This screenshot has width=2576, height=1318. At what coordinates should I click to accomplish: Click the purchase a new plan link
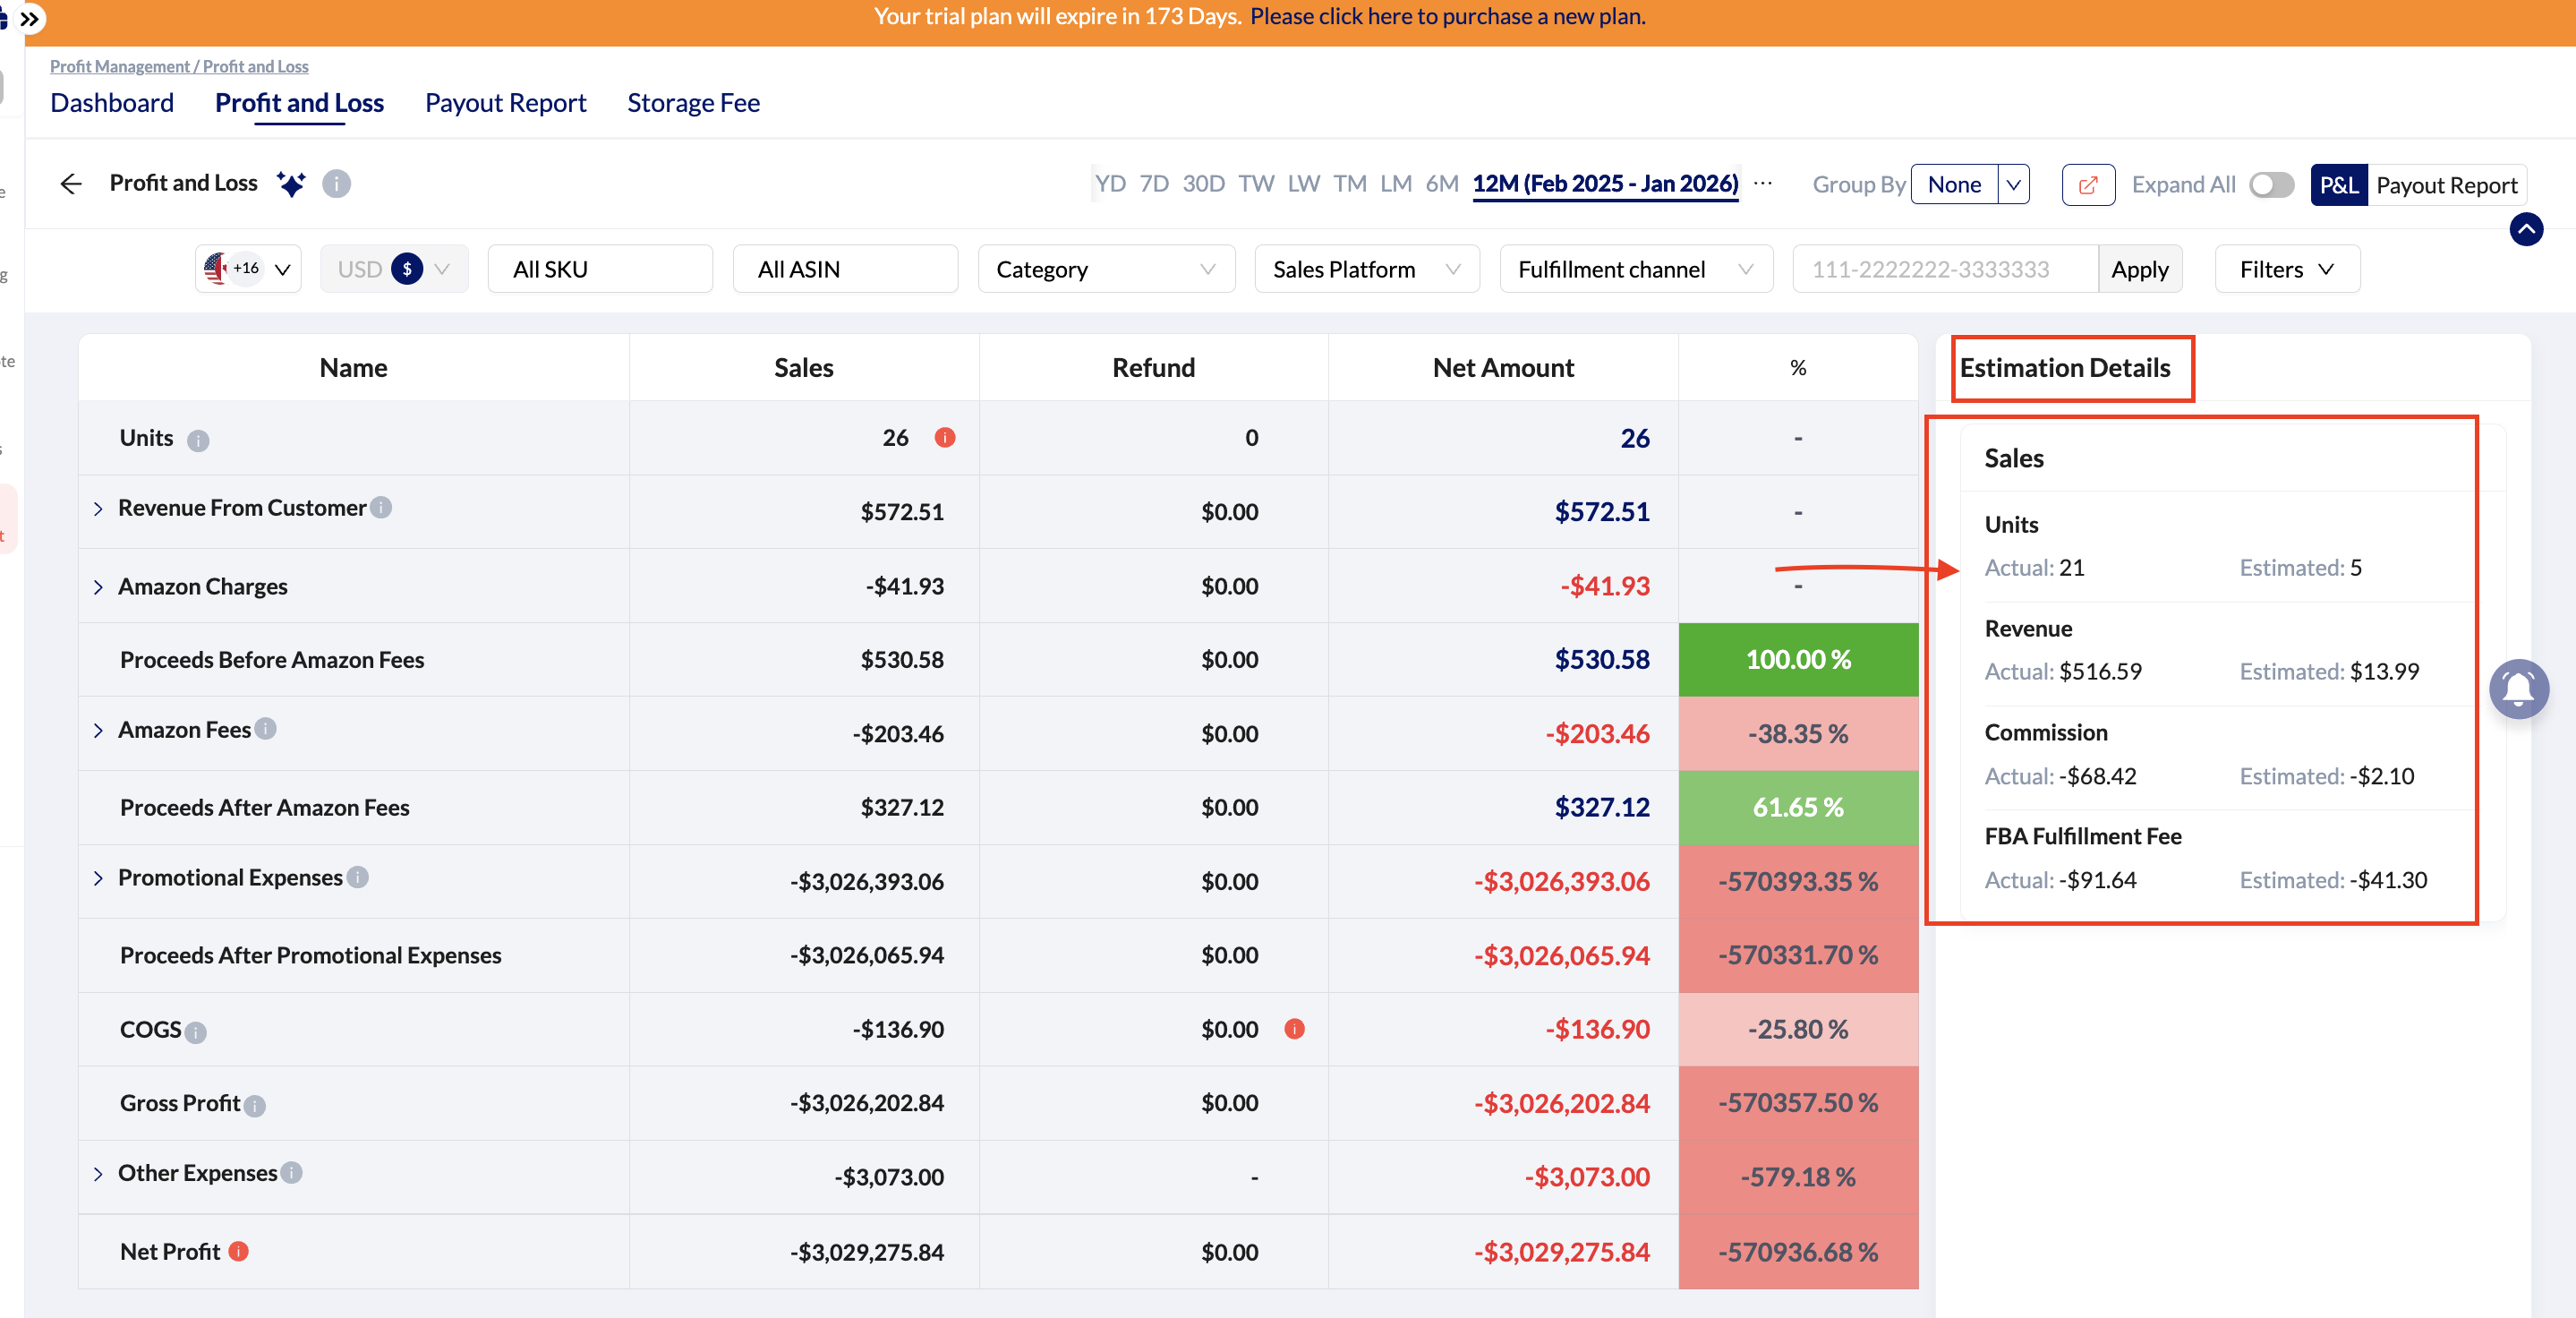[x=1446, y=17]
